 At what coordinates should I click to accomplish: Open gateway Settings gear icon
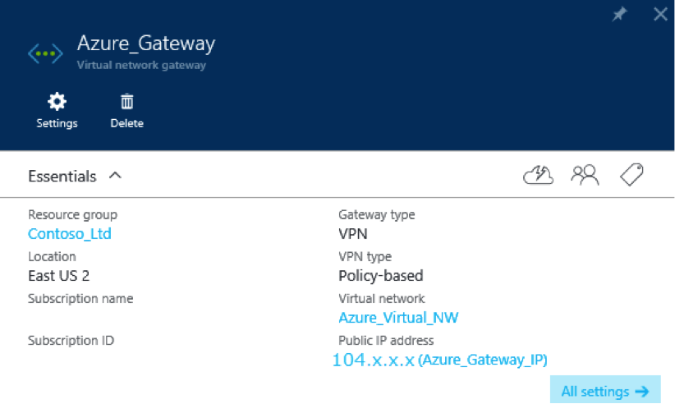coord(57,102)
